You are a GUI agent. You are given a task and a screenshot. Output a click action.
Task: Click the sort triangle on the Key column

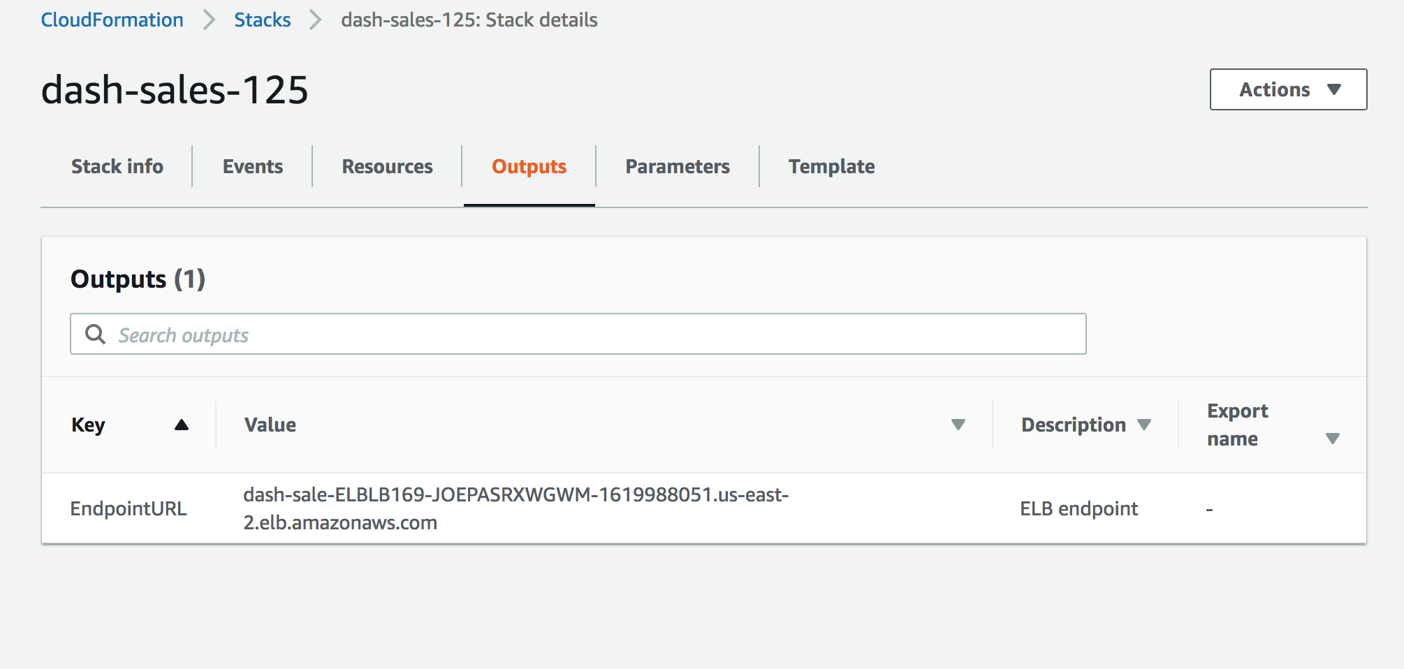[x=182, y=424]
